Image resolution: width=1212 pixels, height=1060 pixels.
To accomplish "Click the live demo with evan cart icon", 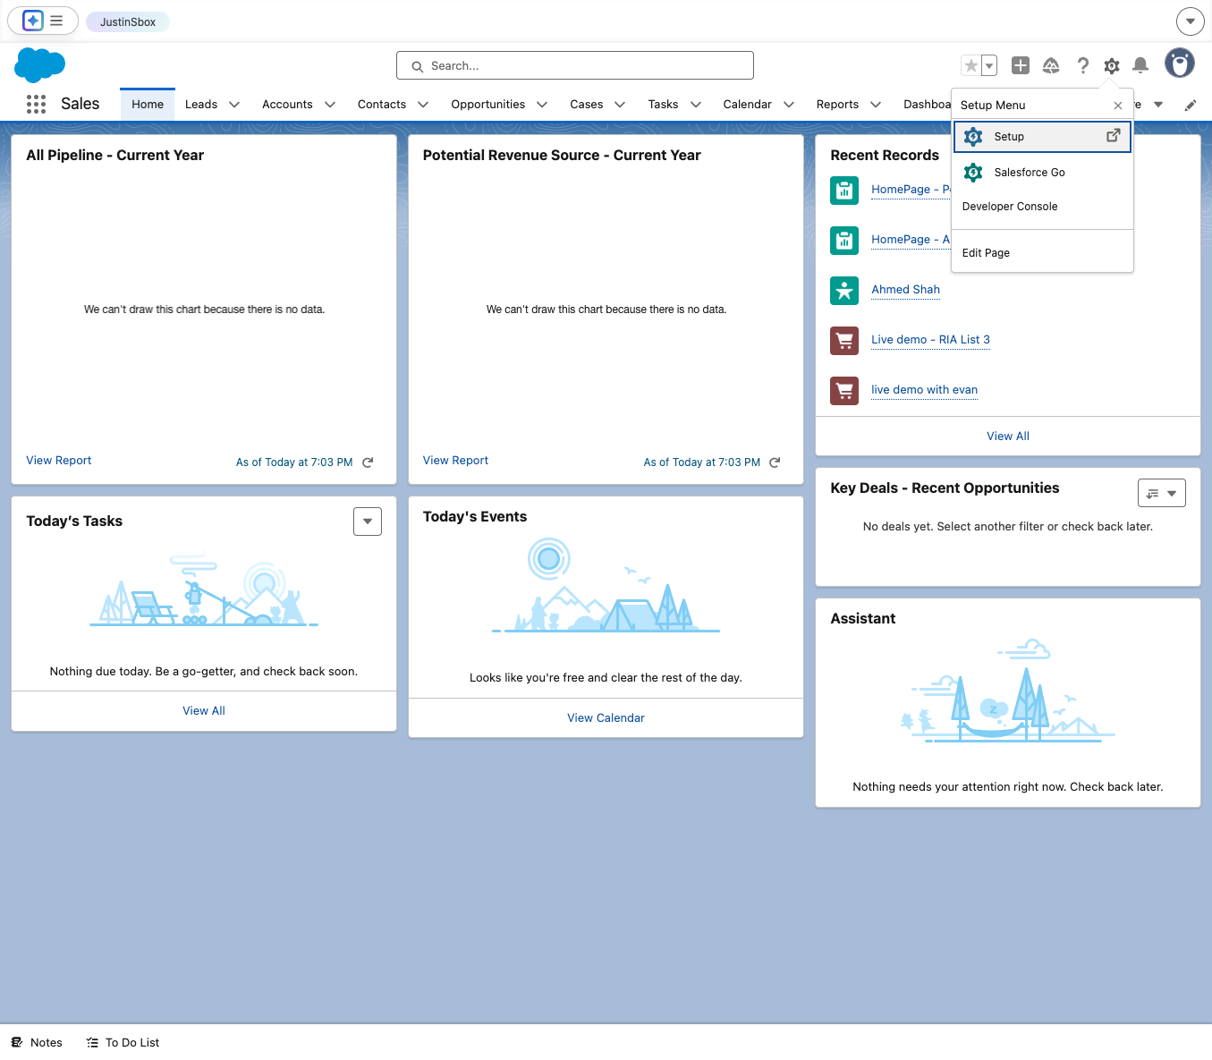I will tap(844, 391).
